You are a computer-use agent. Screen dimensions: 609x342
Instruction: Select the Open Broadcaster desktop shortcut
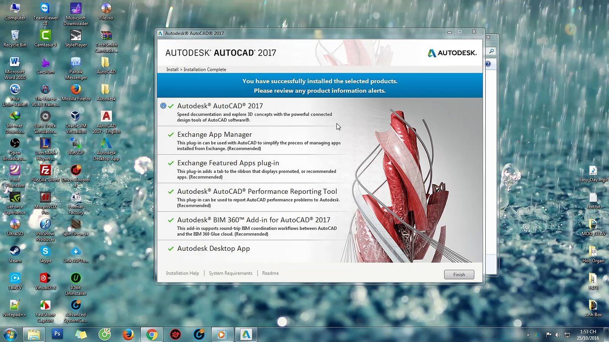point(15,149)
